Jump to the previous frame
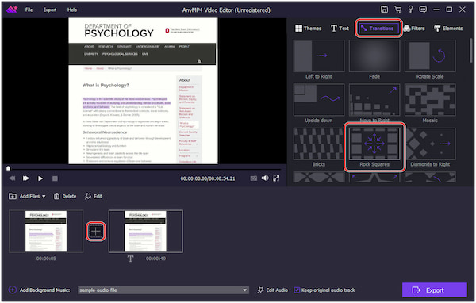Image resolution: width=476 pixels, height=303 pixels. (12, 178)
